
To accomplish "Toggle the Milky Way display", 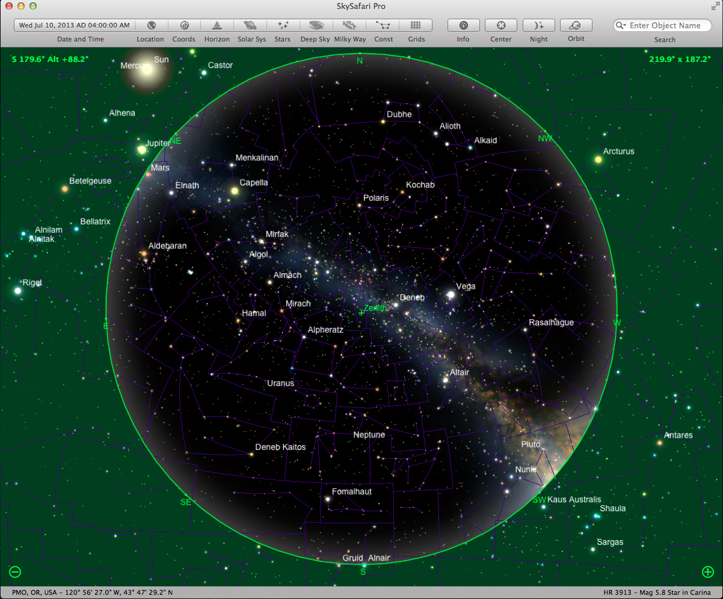I will (x=349, y=25).
